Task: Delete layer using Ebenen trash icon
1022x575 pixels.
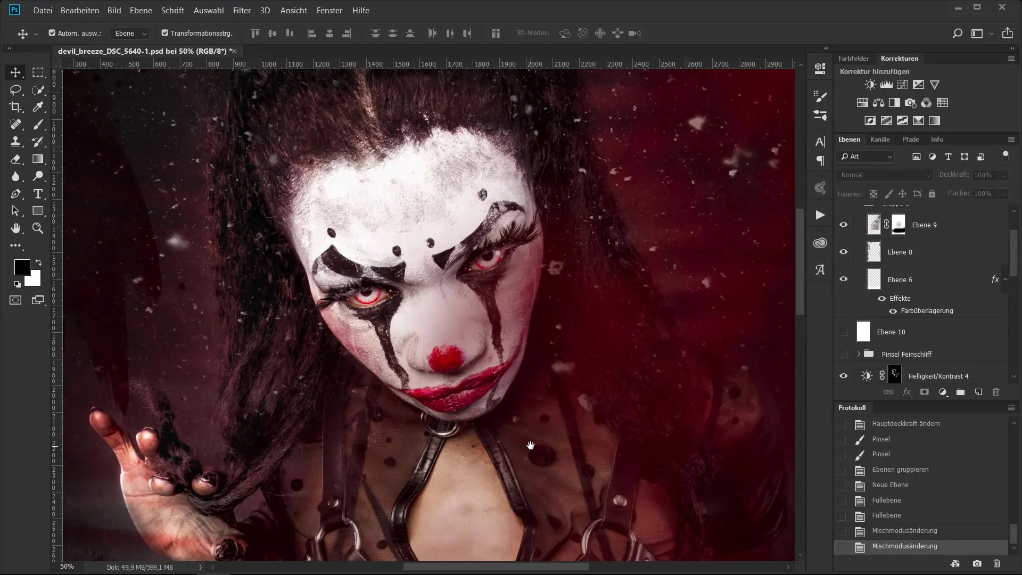Action: (x=996, y=392)
